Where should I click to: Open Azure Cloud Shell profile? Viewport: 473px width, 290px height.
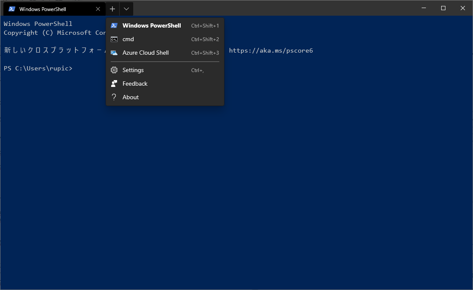click(x=165, y=53)
